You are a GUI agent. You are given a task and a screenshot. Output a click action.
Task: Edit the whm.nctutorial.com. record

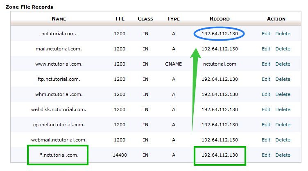tap(266, 94)
